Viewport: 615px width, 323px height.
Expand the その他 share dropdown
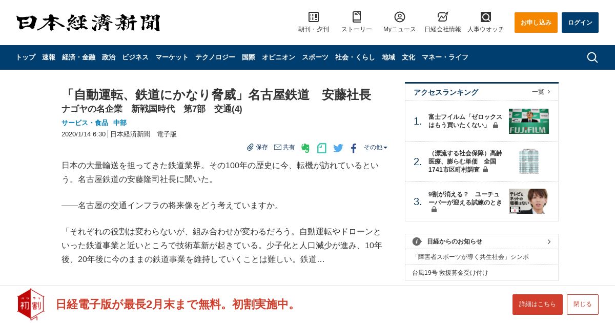click(x=376, y=147)
